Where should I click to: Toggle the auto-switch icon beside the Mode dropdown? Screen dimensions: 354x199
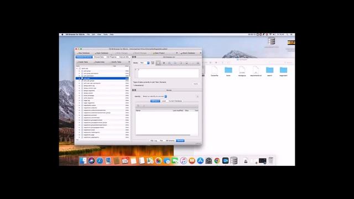click(153, 62)
